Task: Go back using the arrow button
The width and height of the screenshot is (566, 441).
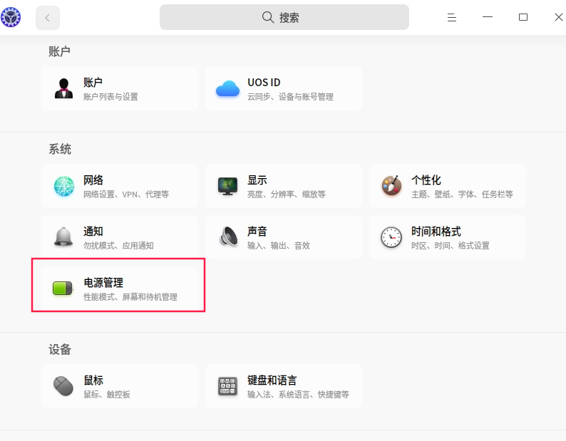Action: tap(48, 18)
